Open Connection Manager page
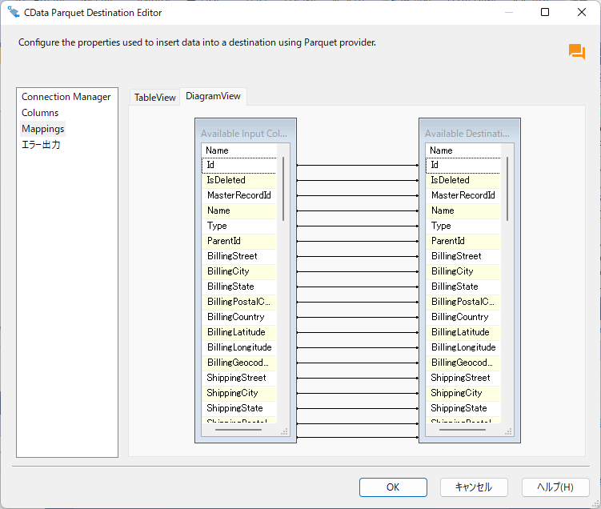 click(66, 97)
